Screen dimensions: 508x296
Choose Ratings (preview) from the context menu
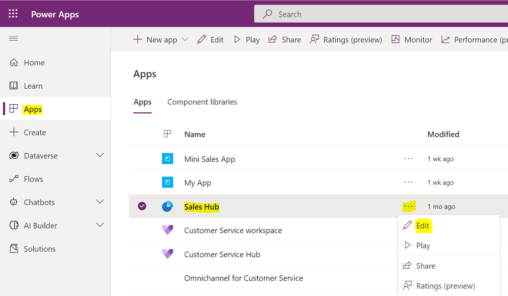click(x=449, y=286)
